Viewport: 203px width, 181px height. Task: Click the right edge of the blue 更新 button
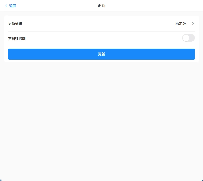point(192,54)
